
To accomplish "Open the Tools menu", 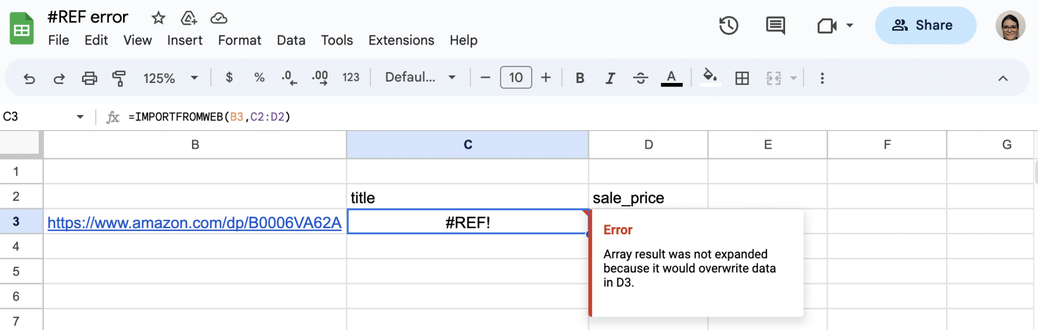I will (337, 40).
